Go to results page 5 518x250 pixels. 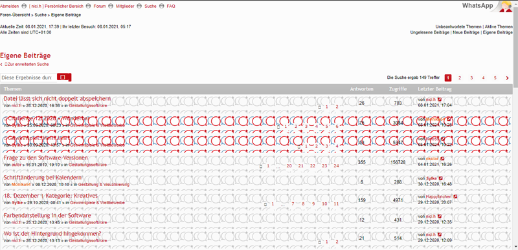tap(495, 78)
